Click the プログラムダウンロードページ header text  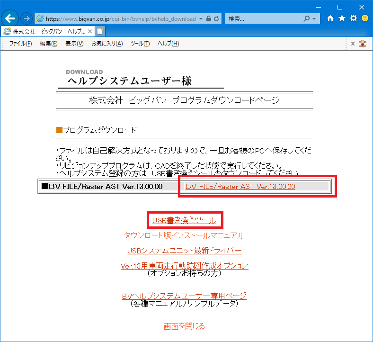pos(226,100)
